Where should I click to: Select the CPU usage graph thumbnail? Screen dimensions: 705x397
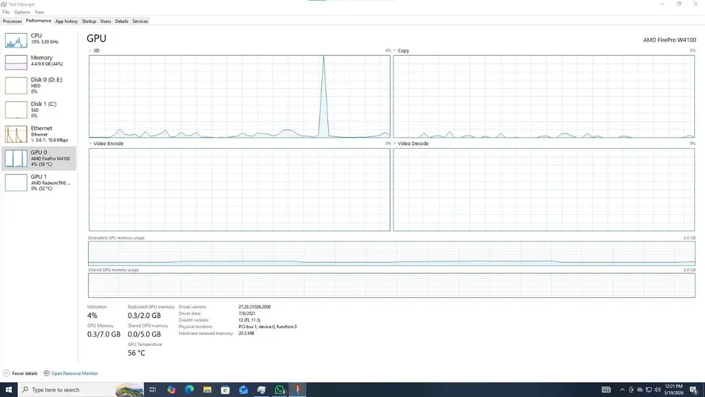coord(16,40)
